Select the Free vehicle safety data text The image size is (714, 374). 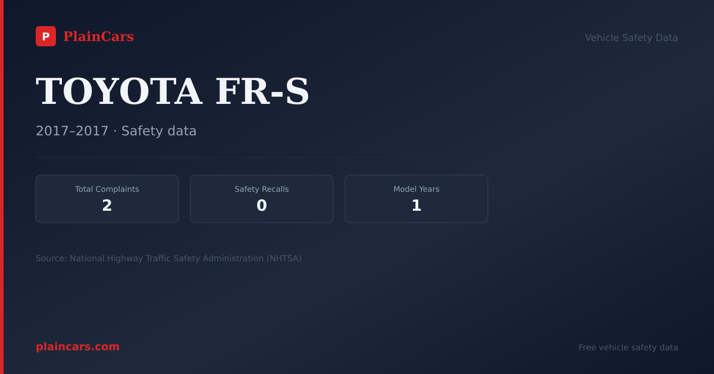click(x=628, y=347)
